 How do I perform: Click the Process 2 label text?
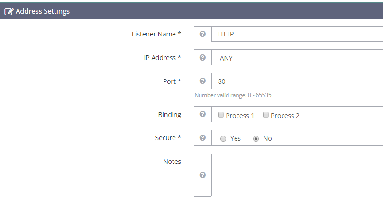coord(285,116)
